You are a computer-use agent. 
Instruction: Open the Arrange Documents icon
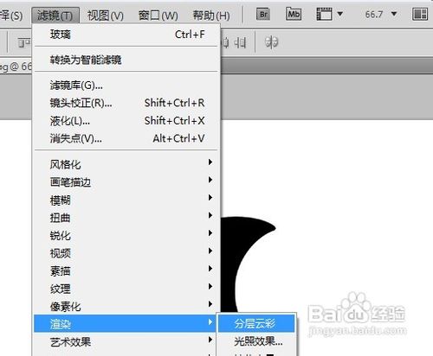point(420,14)
